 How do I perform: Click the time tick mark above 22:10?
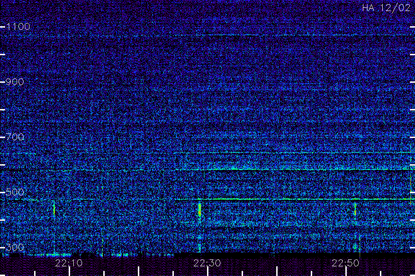(x=69, y=271)
